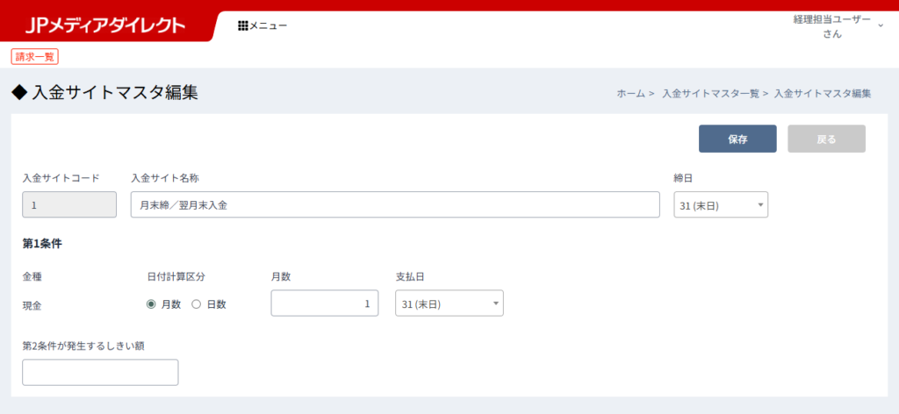Click the JPメディアダイレクト logo
The height and width of the screenshot is (414, 899).
pyautogui.click(x=105, y=25)
